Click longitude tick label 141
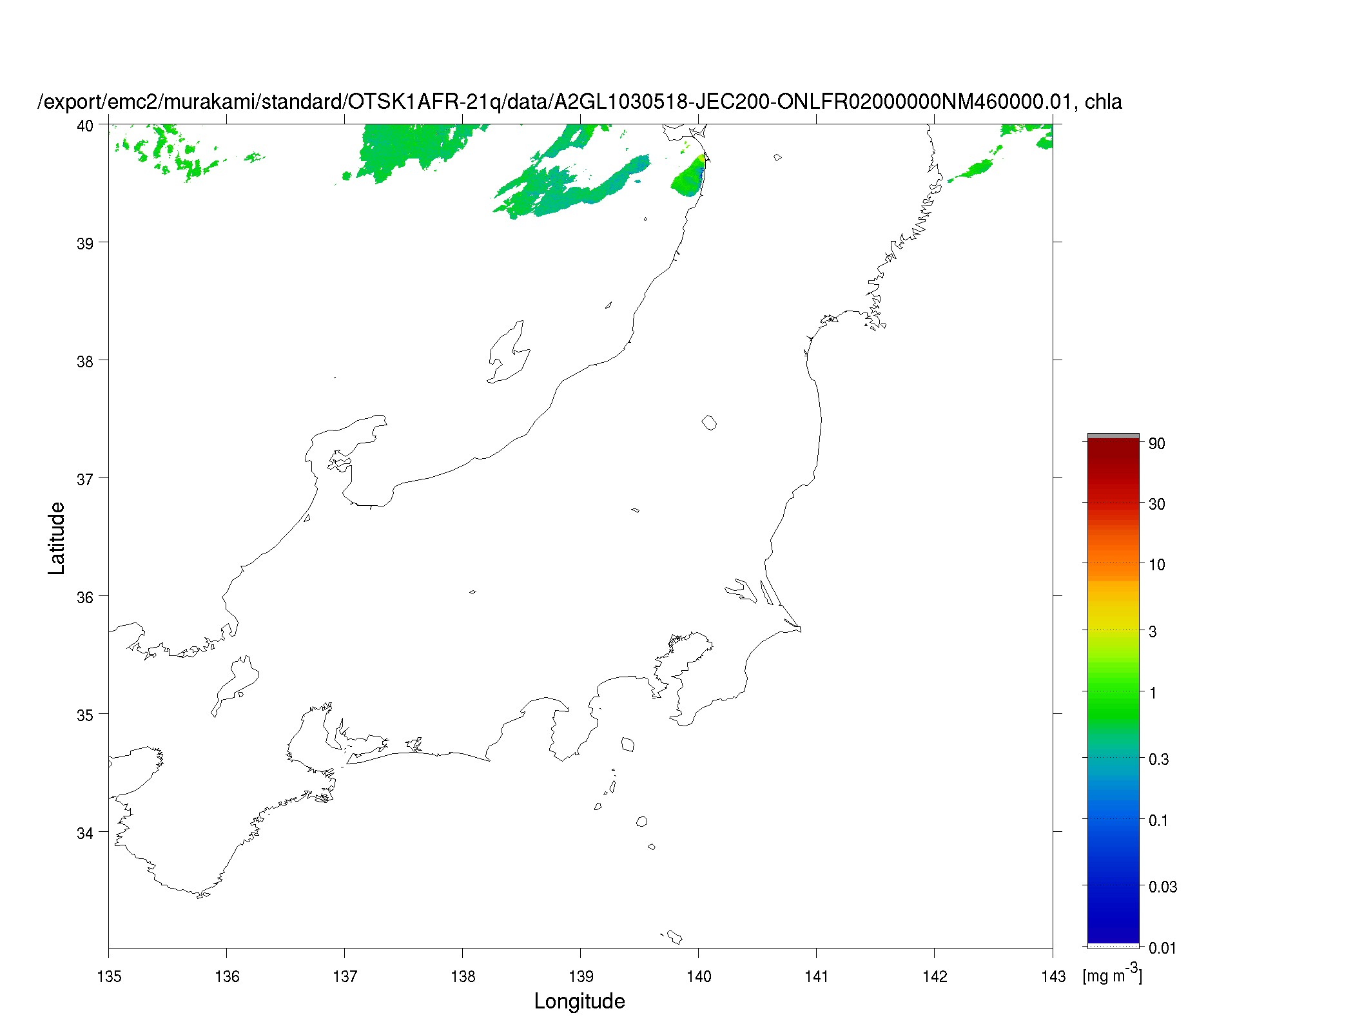Screen dimensions: 1353x1031 point(817,976)
